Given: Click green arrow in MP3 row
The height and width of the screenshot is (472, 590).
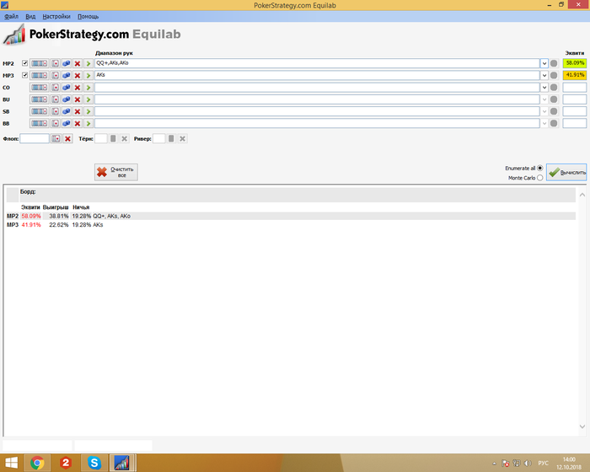Looking at the screenshot, I should (88, 76).
